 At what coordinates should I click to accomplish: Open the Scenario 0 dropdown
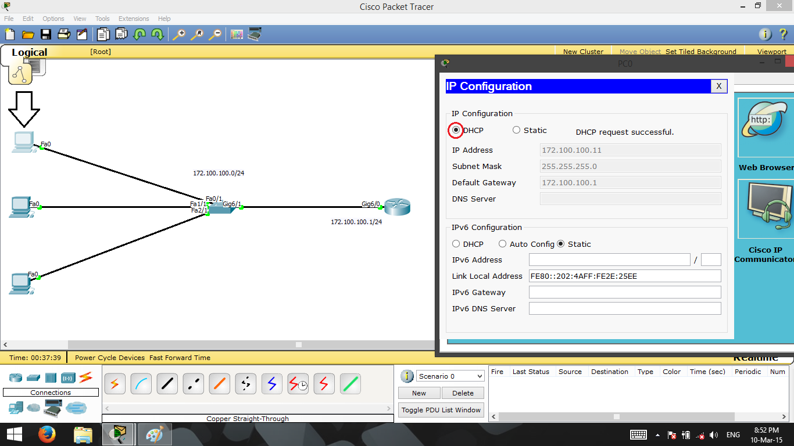click(450, 376)
